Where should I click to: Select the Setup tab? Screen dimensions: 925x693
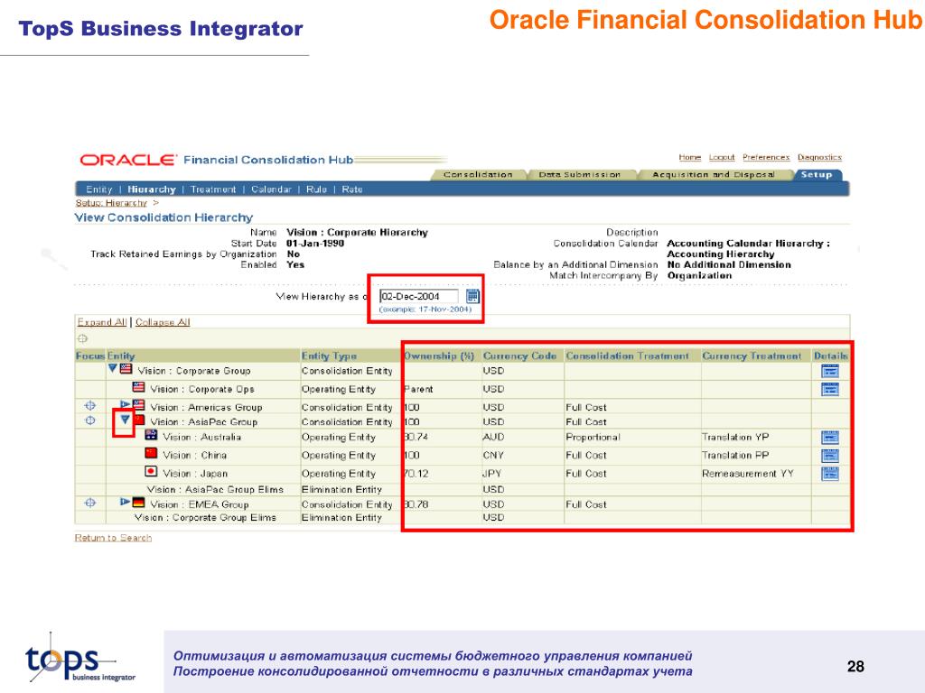point(817,174)
